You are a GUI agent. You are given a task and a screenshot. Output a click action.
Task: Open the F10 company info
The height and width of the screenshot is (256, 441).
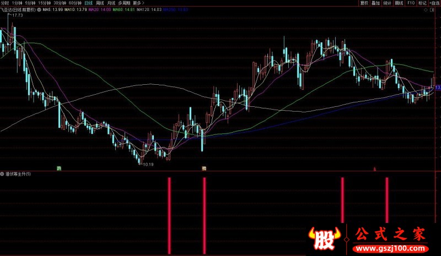411,3
